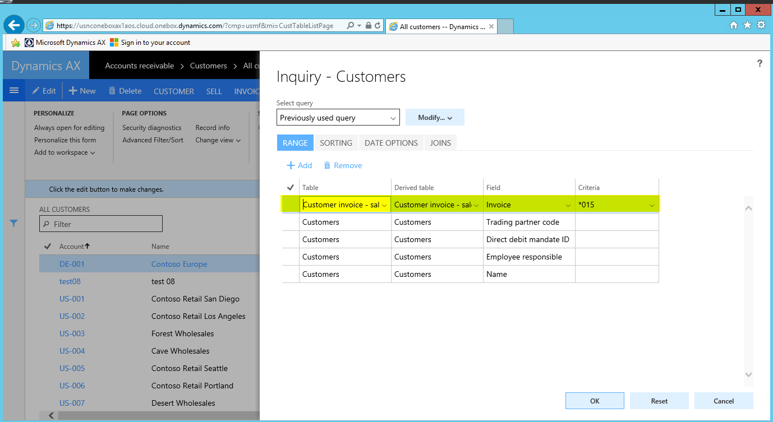
Task: Select row checkbox for Trading partner code
Action: (291, 222)
